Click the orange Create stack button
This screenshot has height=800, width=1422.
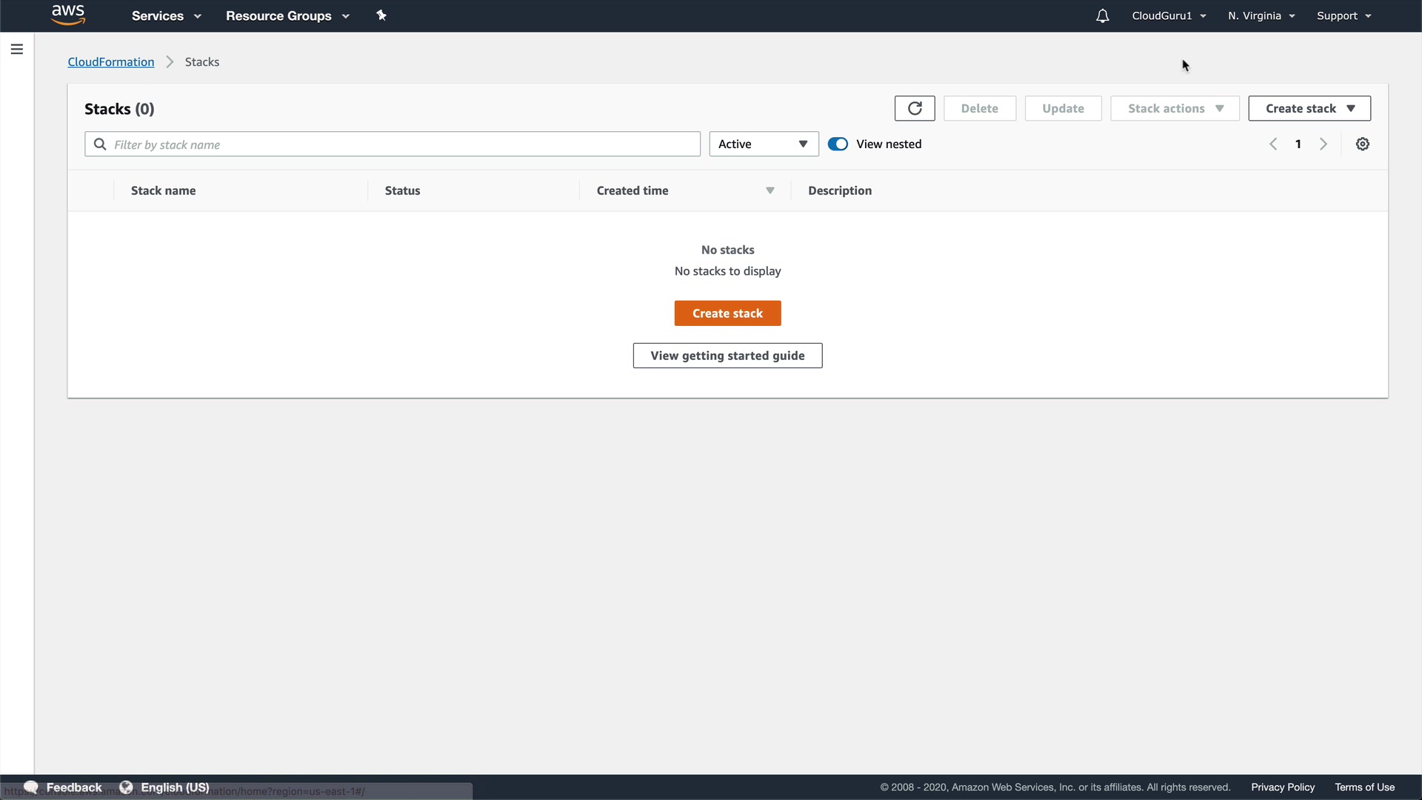[x=727, y=313]
